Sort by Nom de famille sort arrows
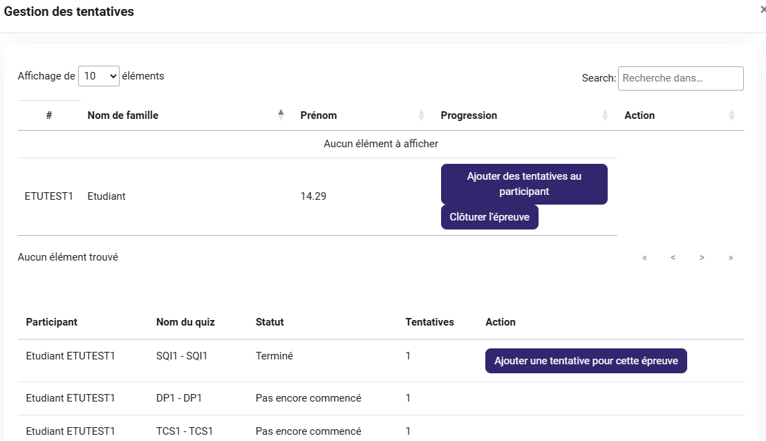The height and width of the screenshot is (441, 766). [281, 115]
